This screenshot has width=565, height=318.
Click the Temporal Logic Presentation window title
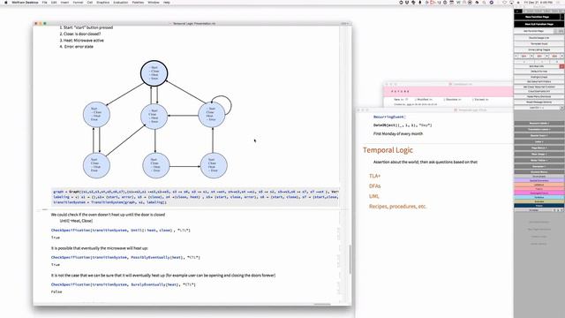194,24
